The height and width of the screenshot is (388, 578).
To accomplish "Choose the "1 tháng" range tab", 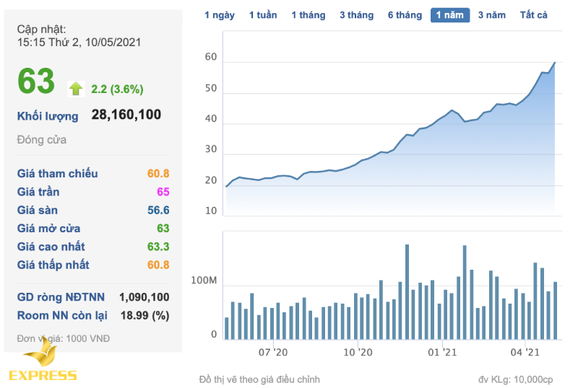I will coord(309,15).
